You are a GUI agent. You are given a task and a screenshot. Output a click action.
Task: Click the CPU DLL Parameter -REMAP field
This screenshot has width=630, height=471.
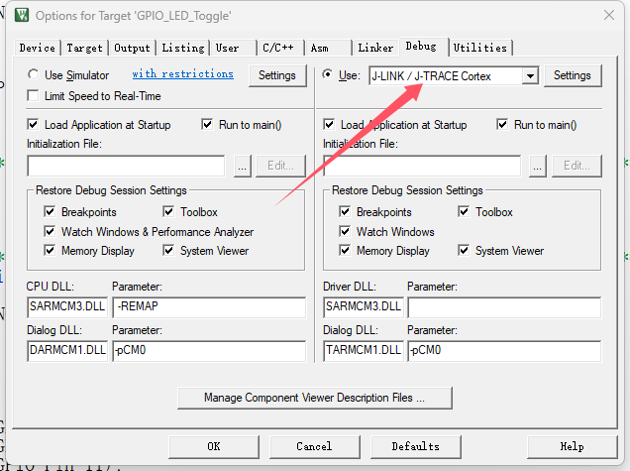click(x=208, y=306)
